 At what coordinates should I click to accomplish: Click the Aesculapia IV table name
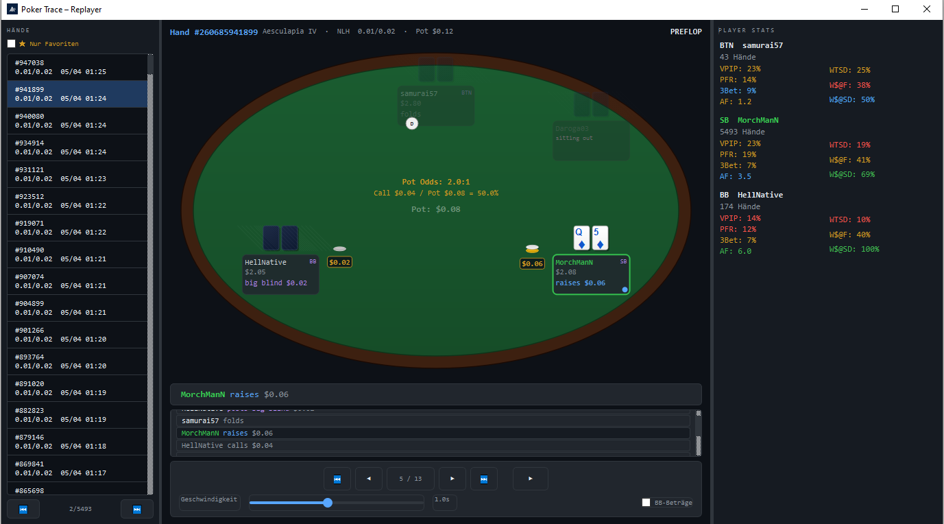(x=289, y=32)
